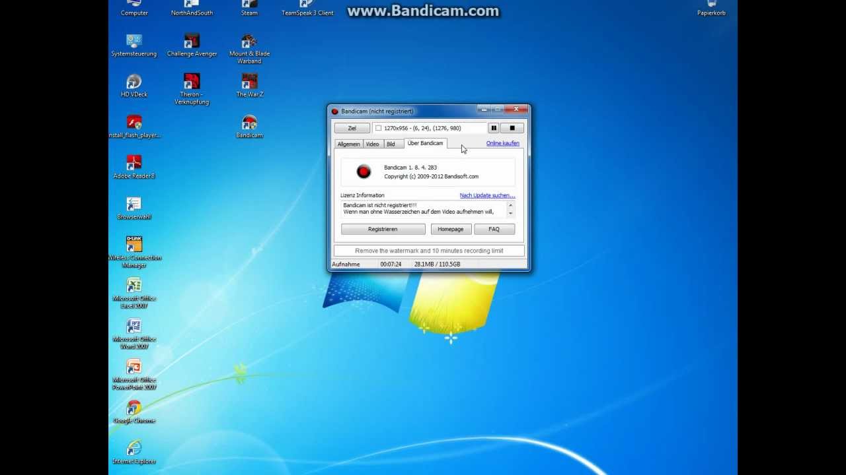This screenshot has height=475, width=846.
Task: Open the Browserwahl desktop icon
Action: tap(134, 208)
